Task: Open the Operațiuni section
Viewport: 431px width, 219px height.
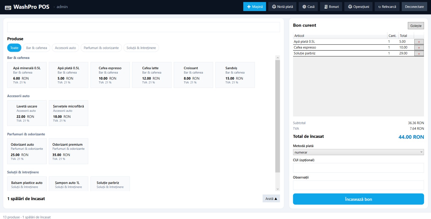Action: (358, 7)
